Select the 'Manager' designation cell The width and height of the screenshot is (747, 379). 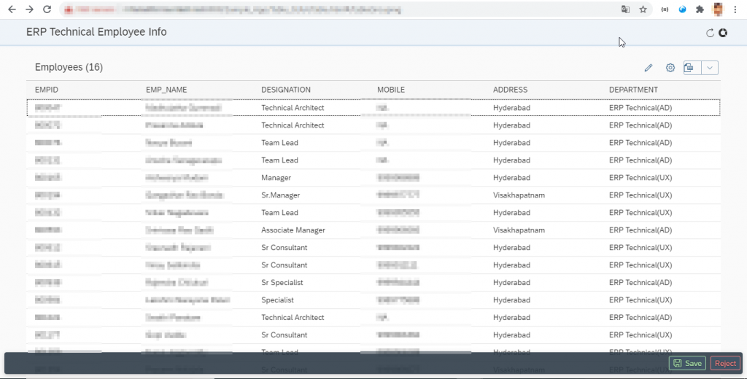pos(276,178)
